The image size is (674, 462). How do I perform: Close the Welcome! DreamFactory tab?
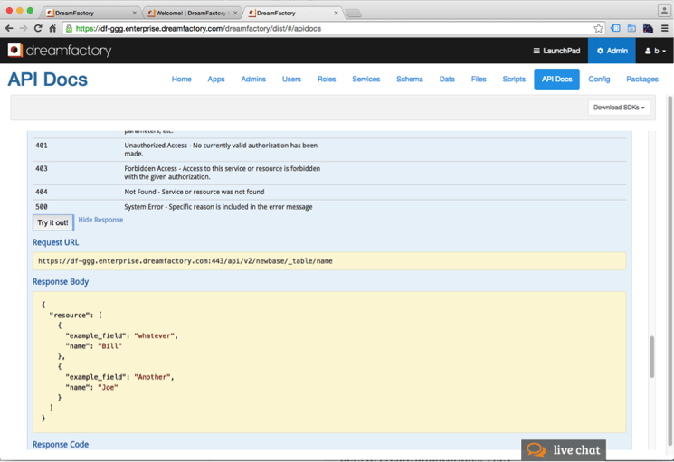(235, 13)
